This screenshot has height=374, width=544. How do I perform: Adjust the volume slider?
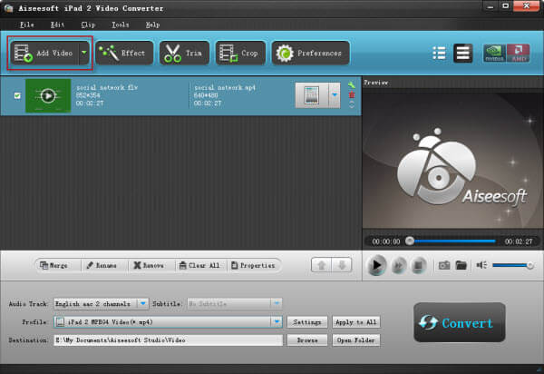513,265
